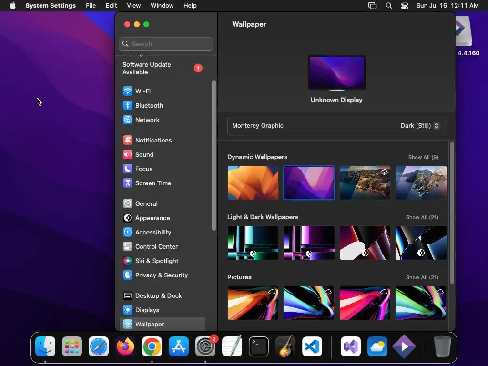Screen dimensions: 488x366
Task: Select the purple Monterey dynamic wallpaper
Action: (x=309, y=183)
